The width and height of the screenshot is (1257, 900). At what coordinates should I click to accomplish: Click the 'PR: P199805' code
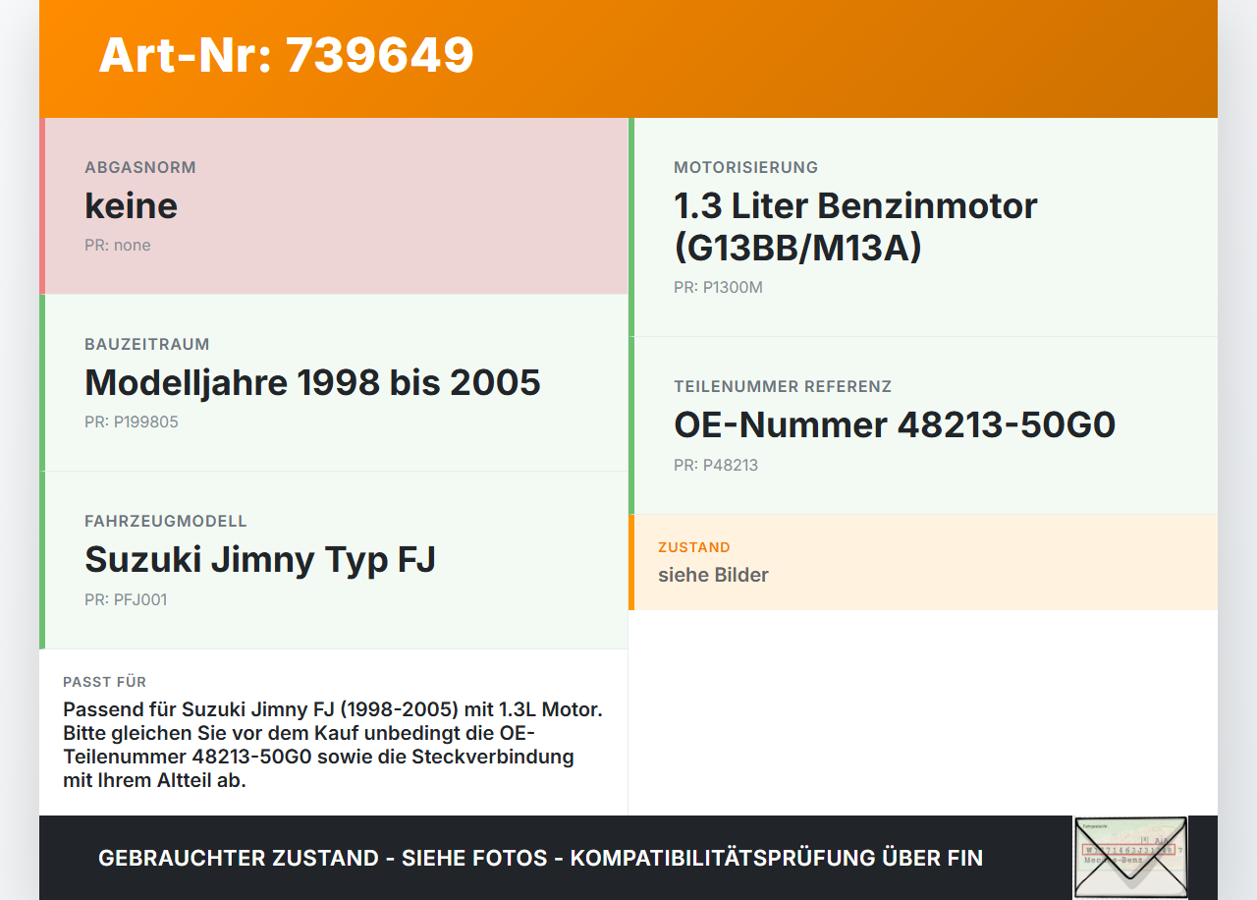click(132, 422)
